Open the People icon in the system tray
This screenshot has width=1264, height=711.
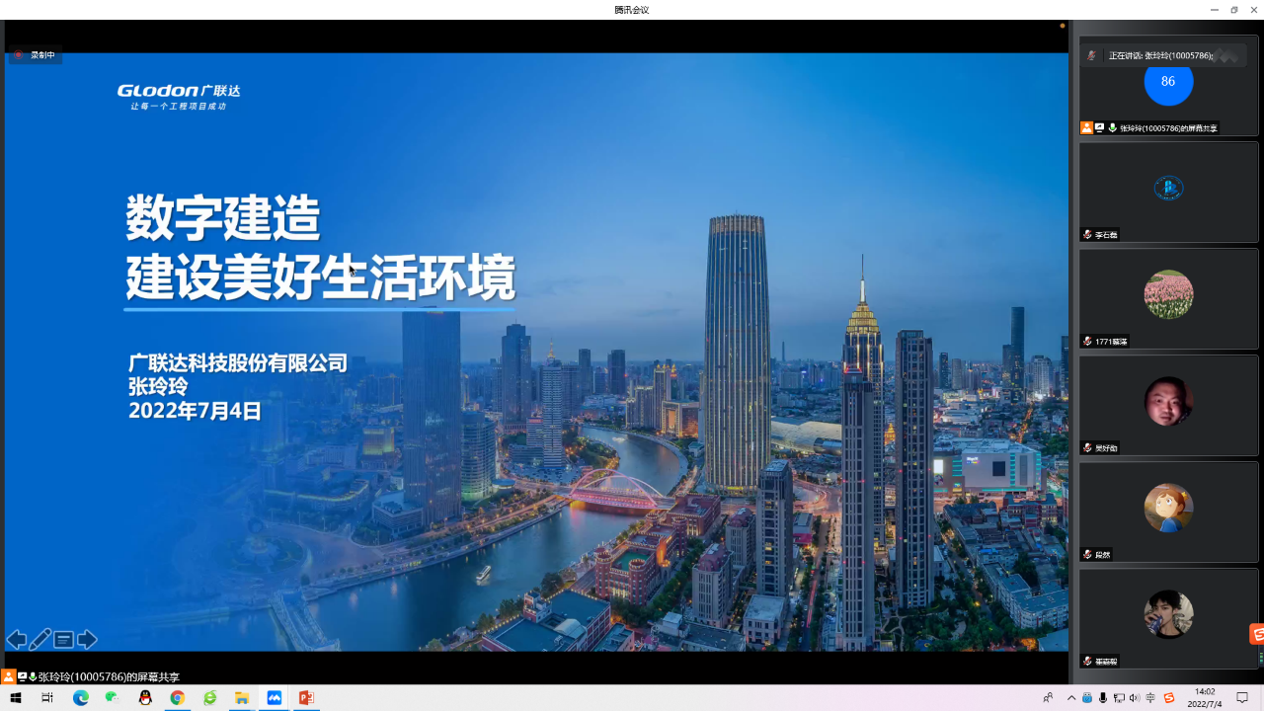[x=1048, y=698]
